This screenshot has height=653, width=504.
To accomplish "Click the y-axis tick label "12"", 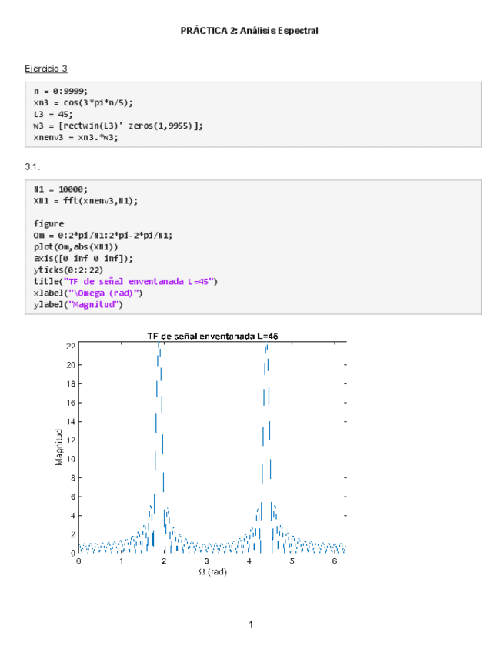I will 71,440.
